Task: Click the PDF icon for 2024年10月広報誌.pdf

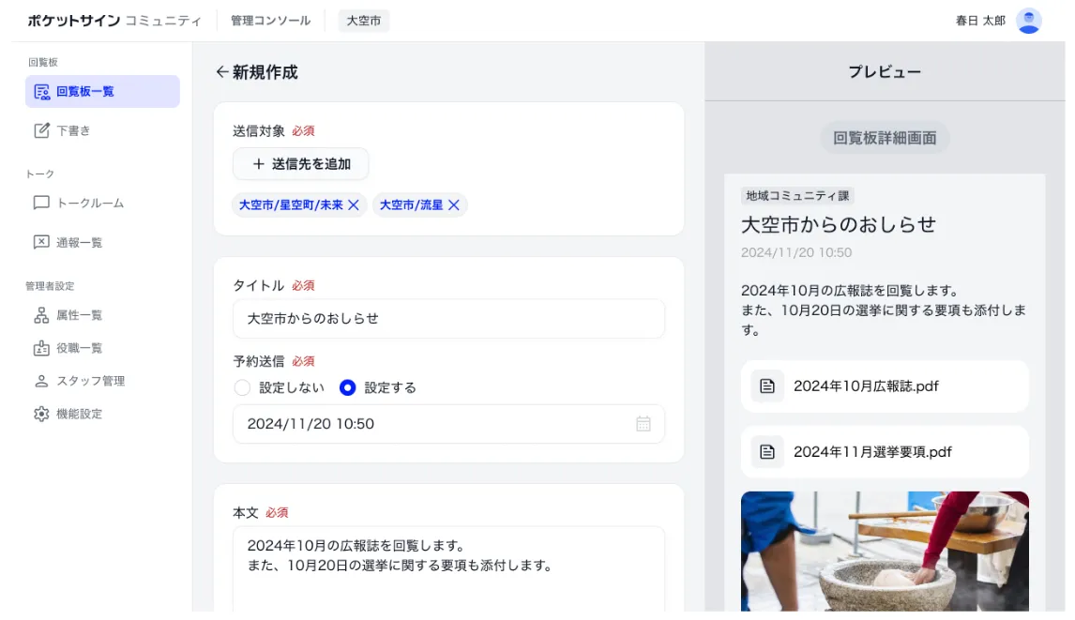Action: 766,386
